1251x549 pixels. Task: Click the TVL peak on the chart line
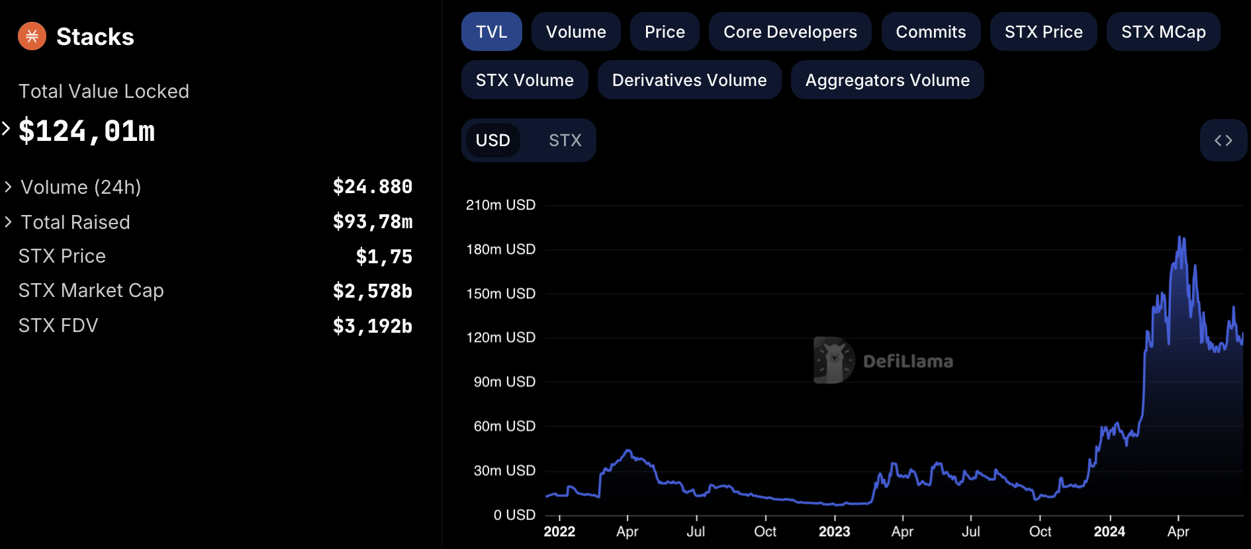[1180, 237]
